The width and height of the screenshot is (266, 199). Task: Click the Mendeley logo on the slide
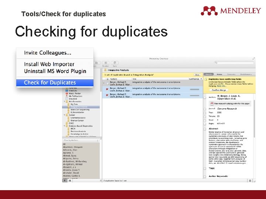(231, 11)
